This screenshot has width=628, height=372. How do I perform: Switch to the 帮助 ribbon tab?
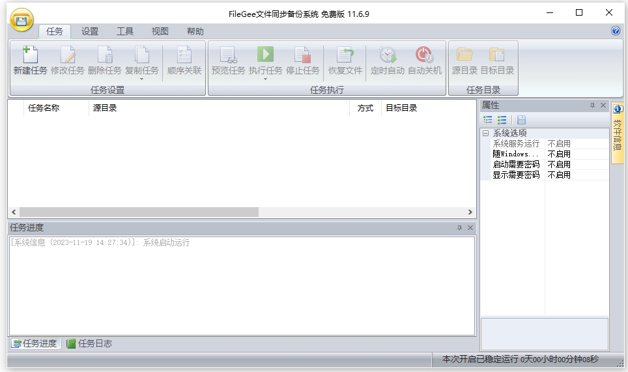(x=195, y=31)
